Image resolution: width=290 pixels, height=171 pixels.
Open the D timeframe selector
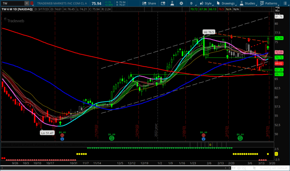point(191,3)
